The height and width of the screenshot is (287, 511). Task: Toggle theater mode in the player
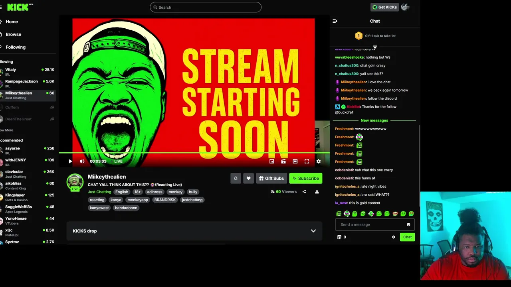point(295,161)
